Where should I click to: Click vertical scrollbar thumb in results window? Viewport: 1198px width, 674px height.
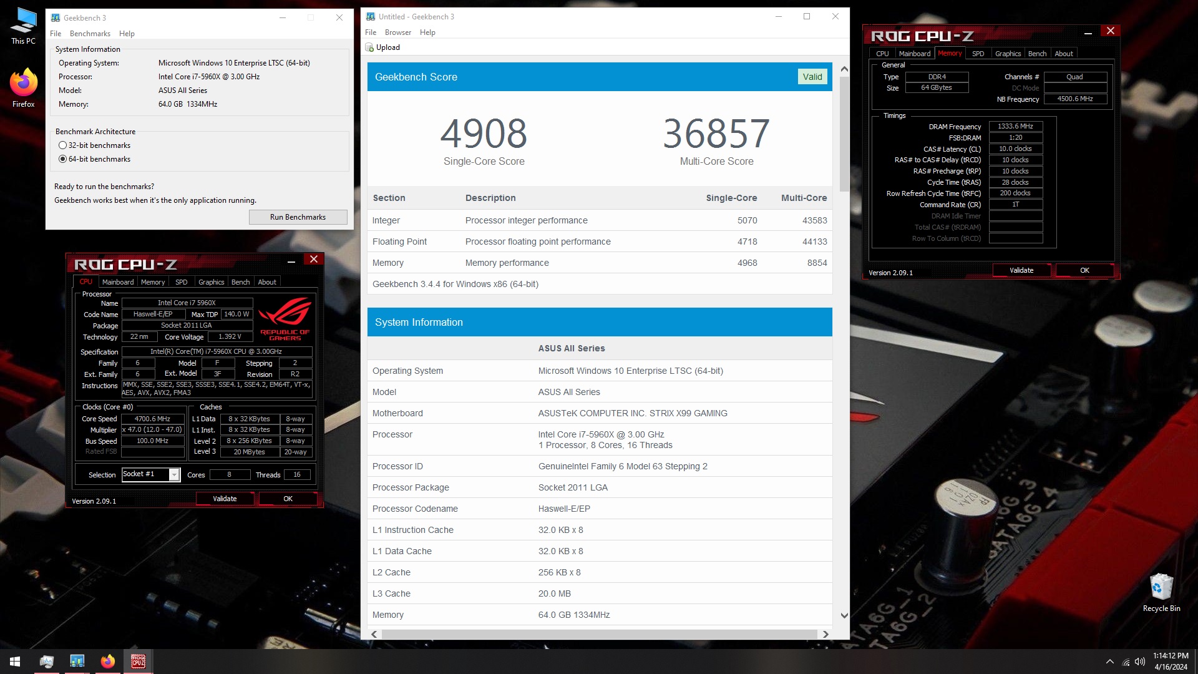click(x=844, y=134)
